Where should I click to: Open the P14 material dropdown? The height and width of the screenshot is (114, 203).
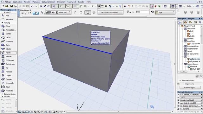[x=165, y=13]
